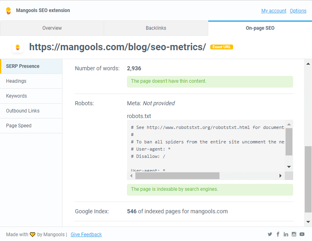
Task: Open the Keywords section in sidebar
Action: (31, 96)
